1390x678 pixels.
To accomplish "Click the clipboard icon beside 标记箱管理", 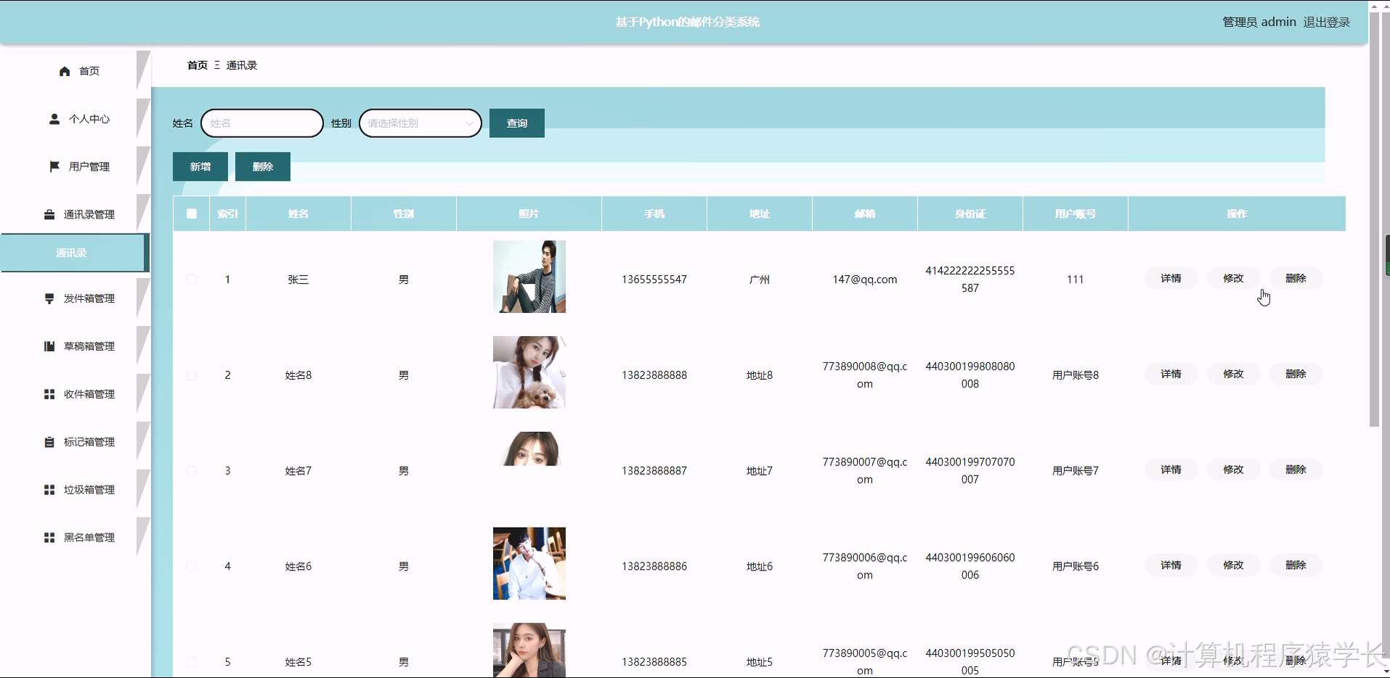I will (49, 442).
